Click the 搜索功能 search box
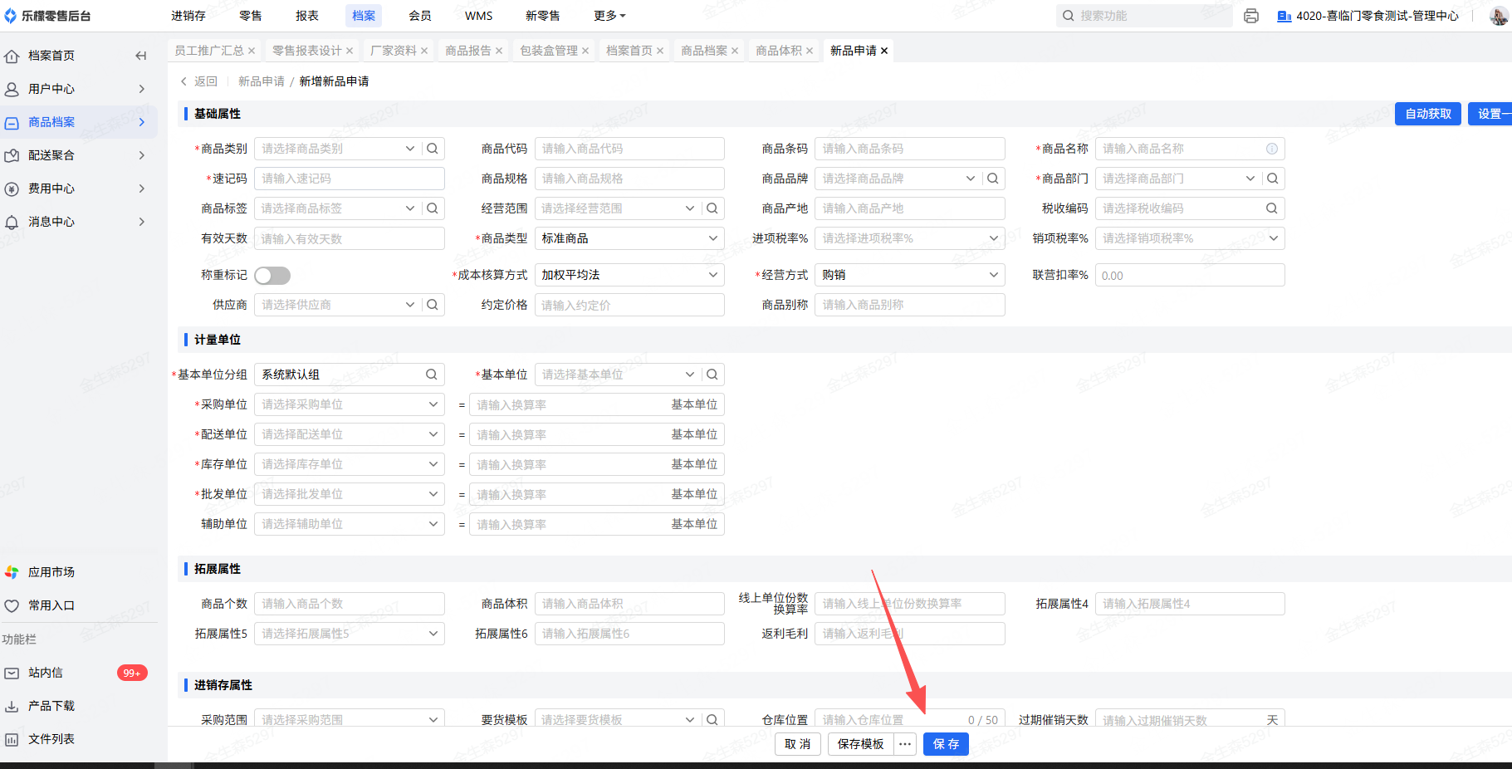This screenshot has width=1512, height=769. (x=1144, y=16)
